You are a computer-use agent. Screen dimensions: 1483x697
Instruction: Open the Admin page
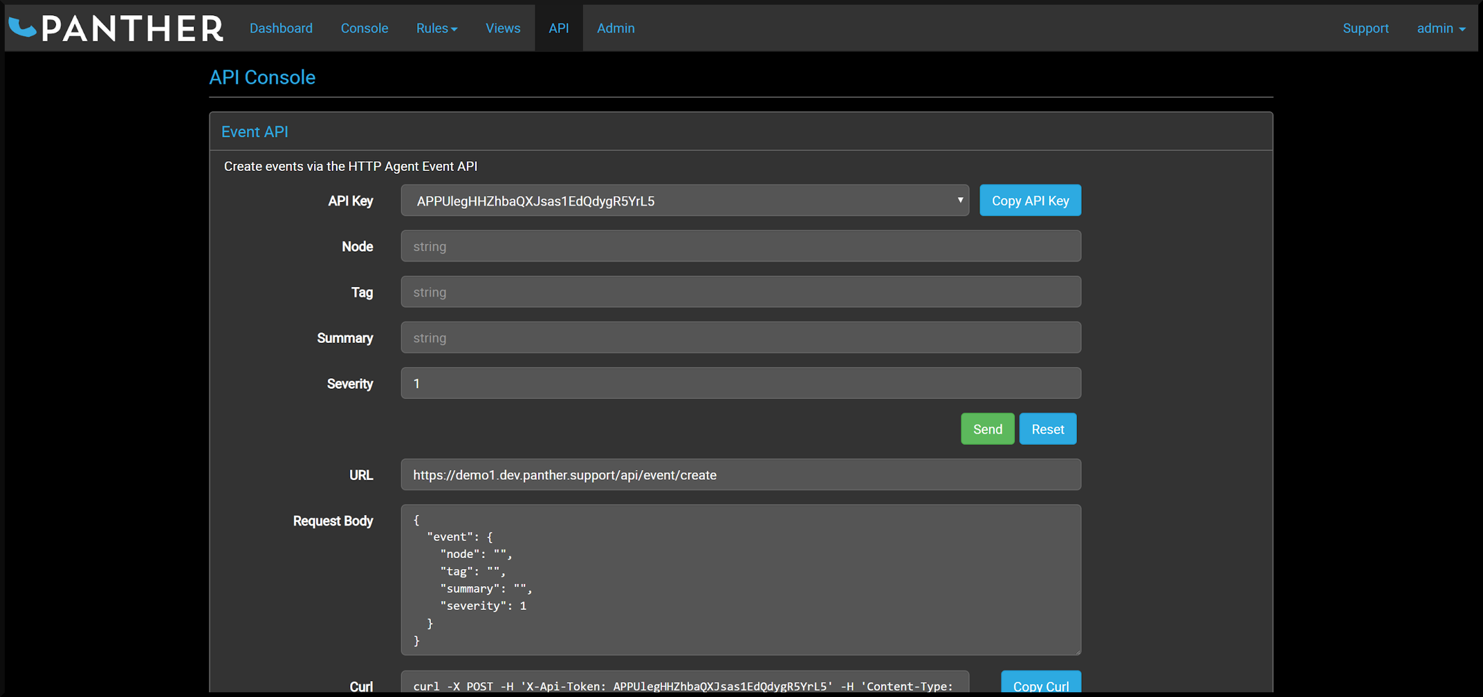click(x=615, y=28)
